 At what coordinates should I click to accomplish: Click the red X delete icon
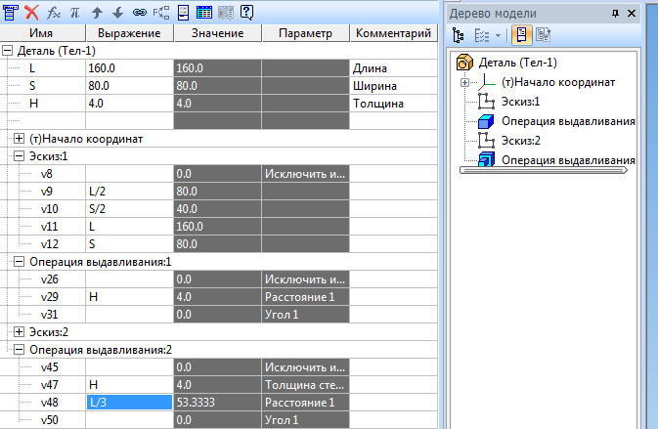[x=32, y=13]
